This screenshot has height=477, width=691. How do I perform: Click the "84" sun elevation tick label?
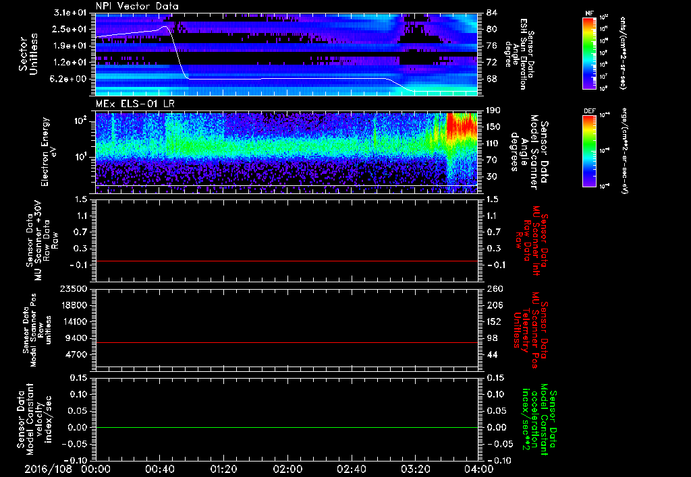coord(491,12)
